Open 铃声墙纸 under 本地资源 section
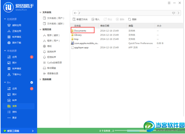Viewport: 185px width, 134px height. 14,68
